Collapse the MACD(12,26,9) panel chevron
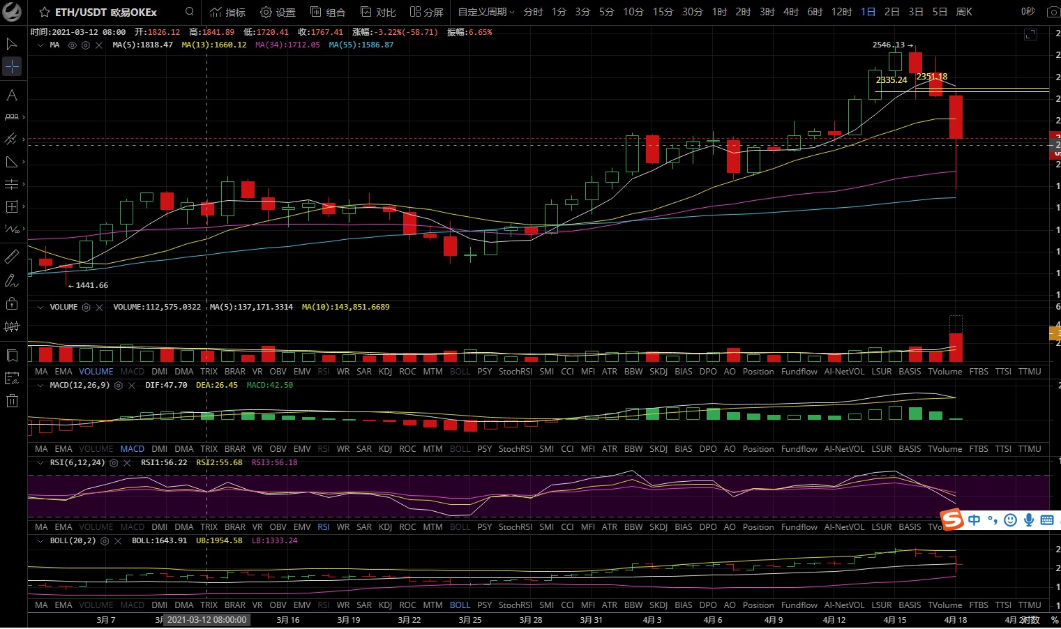 coord(40,386)
